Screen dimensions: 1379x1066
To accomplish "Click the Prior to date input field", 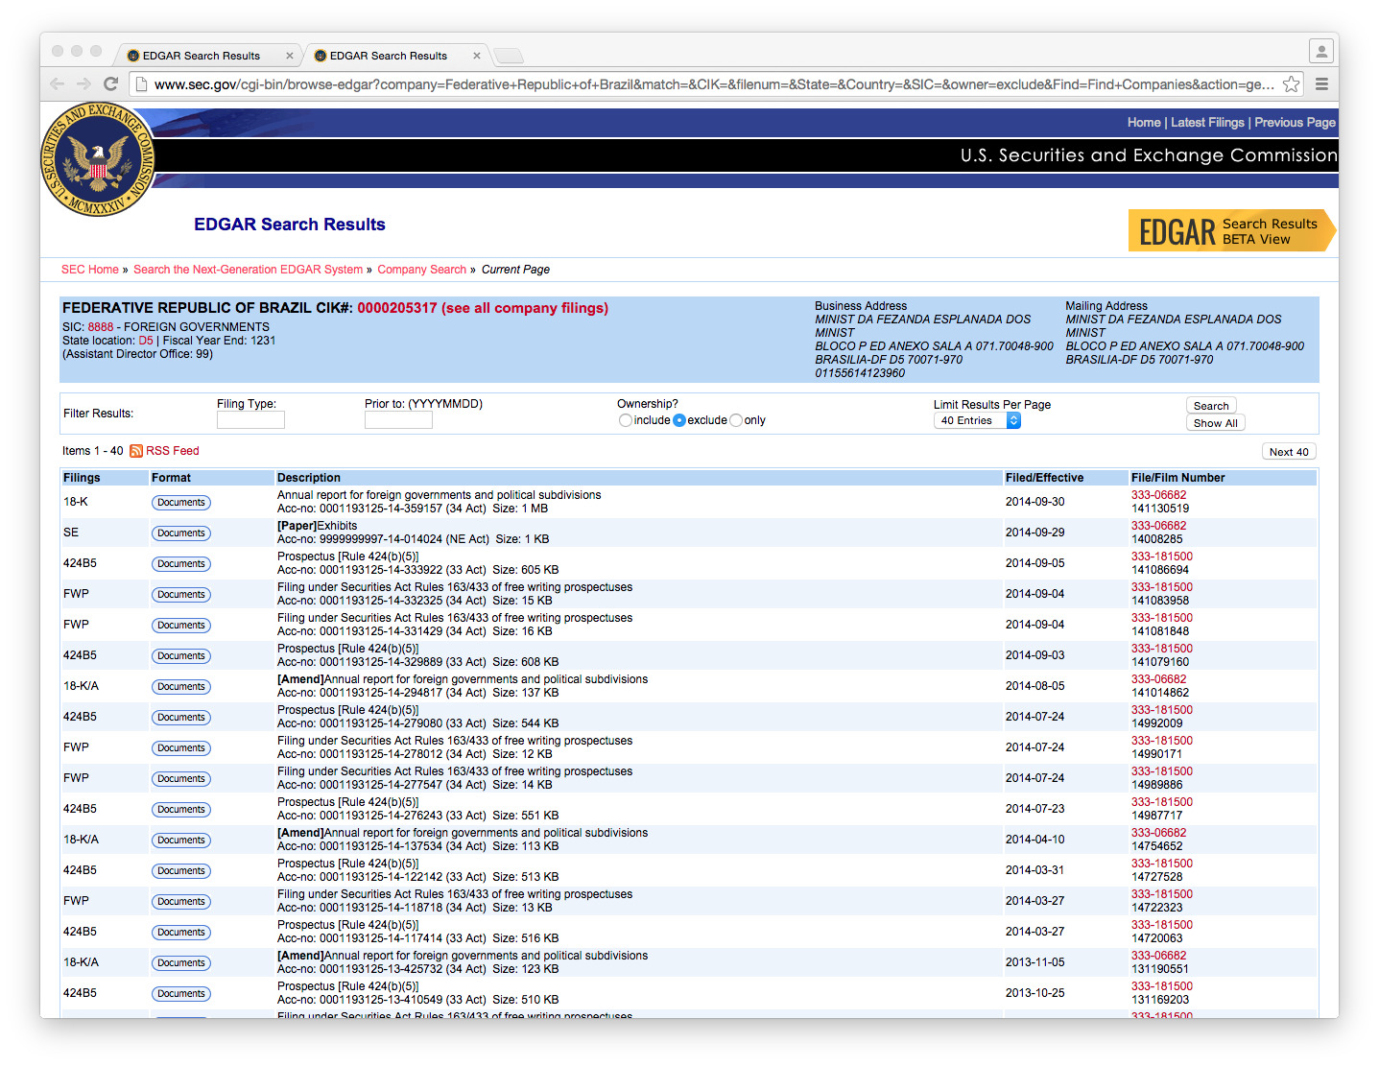I will [398, 420].
